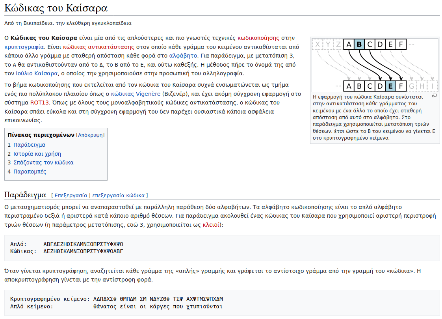Click the tagline Από τη Βικιπαίδεια
The height and width of the screenshot is (319, 442).
click(68, 23)
